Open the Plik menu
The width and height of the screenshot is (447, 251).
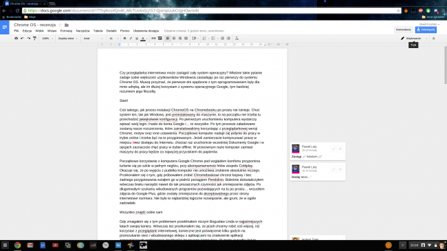tap(17, 31)
